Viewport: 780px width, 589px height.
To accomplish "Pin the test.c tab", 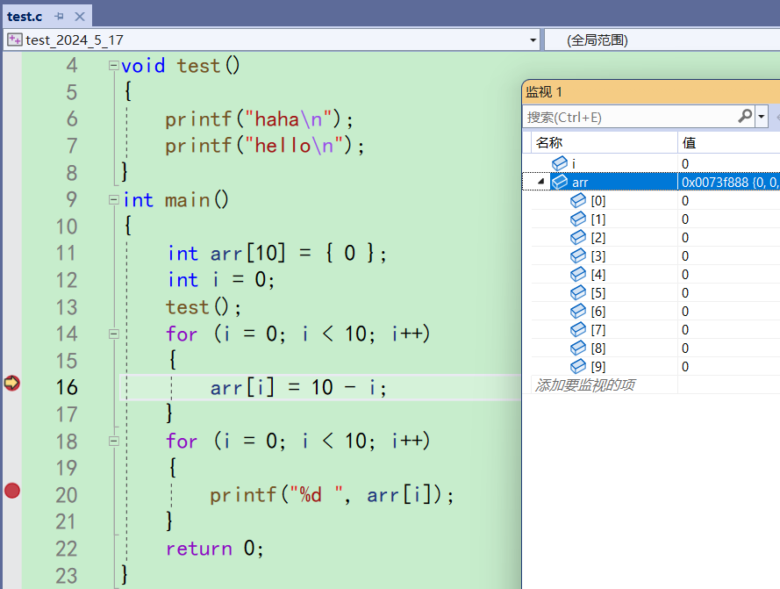I will (x=59, y=17).
